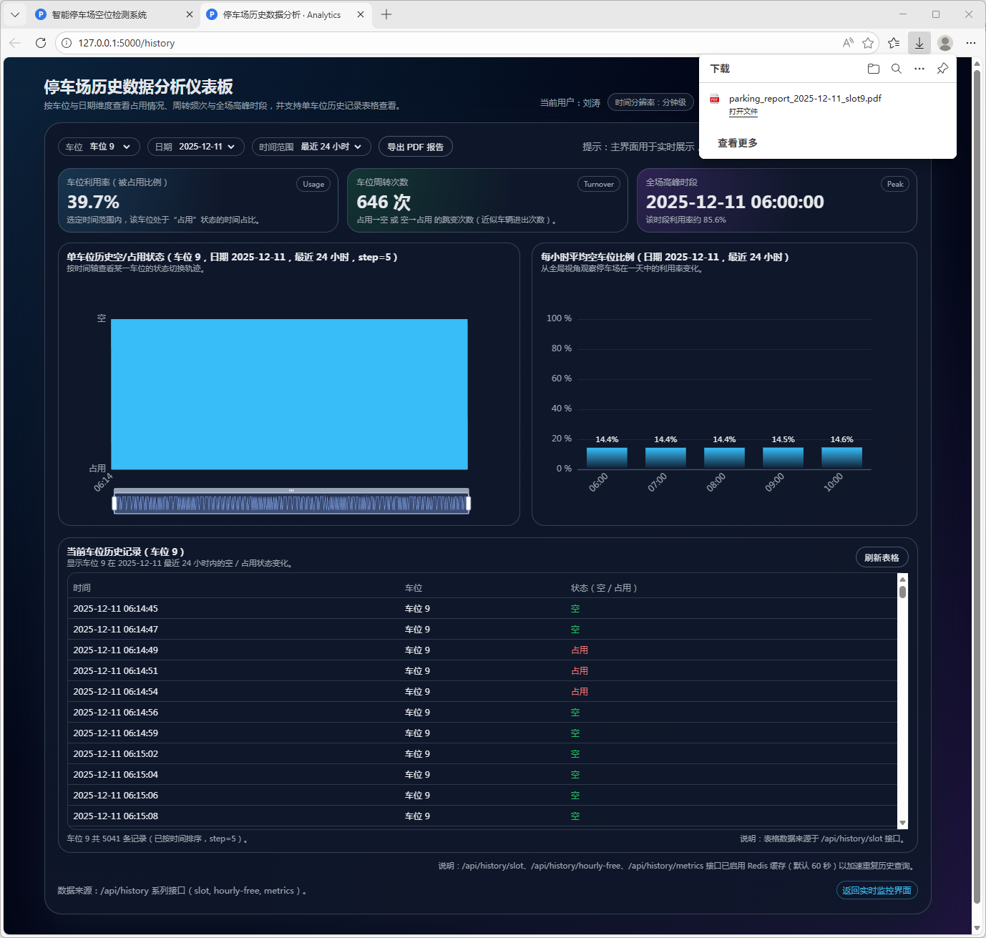Image resolution: width=986 pixels, height=938 pixels.
Task: Open the browser profile avatar
Action: click(945, 43)
